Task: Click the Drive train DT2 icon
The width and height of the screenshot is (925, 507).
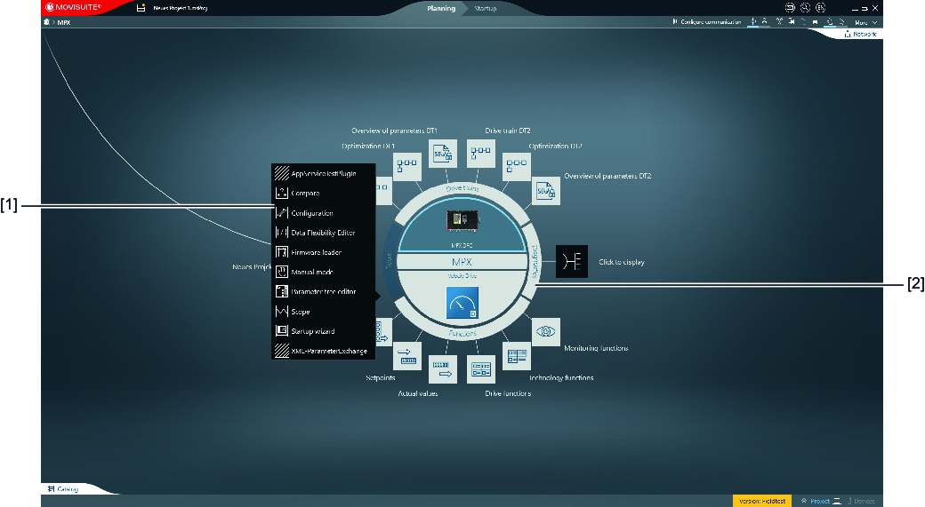Action: [x=480, y=154]
